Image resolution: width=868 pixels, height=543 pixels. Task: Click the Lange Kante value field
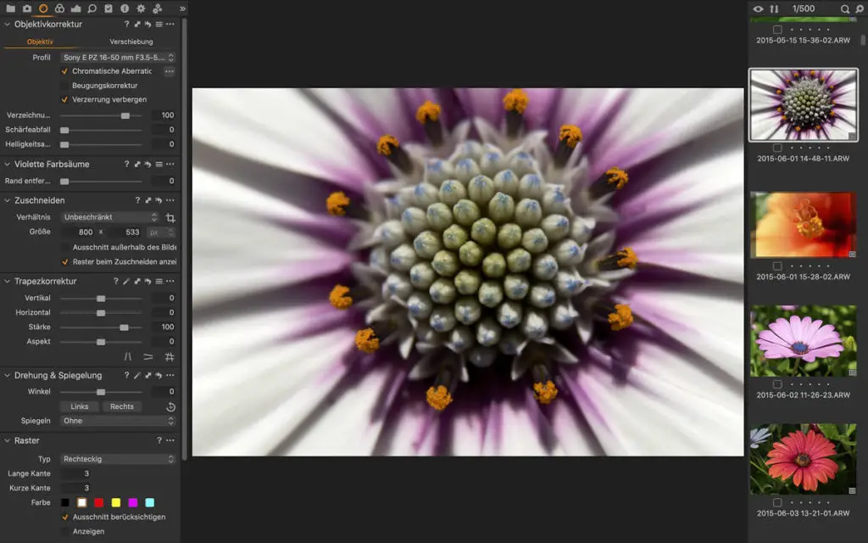pos(77,473)
